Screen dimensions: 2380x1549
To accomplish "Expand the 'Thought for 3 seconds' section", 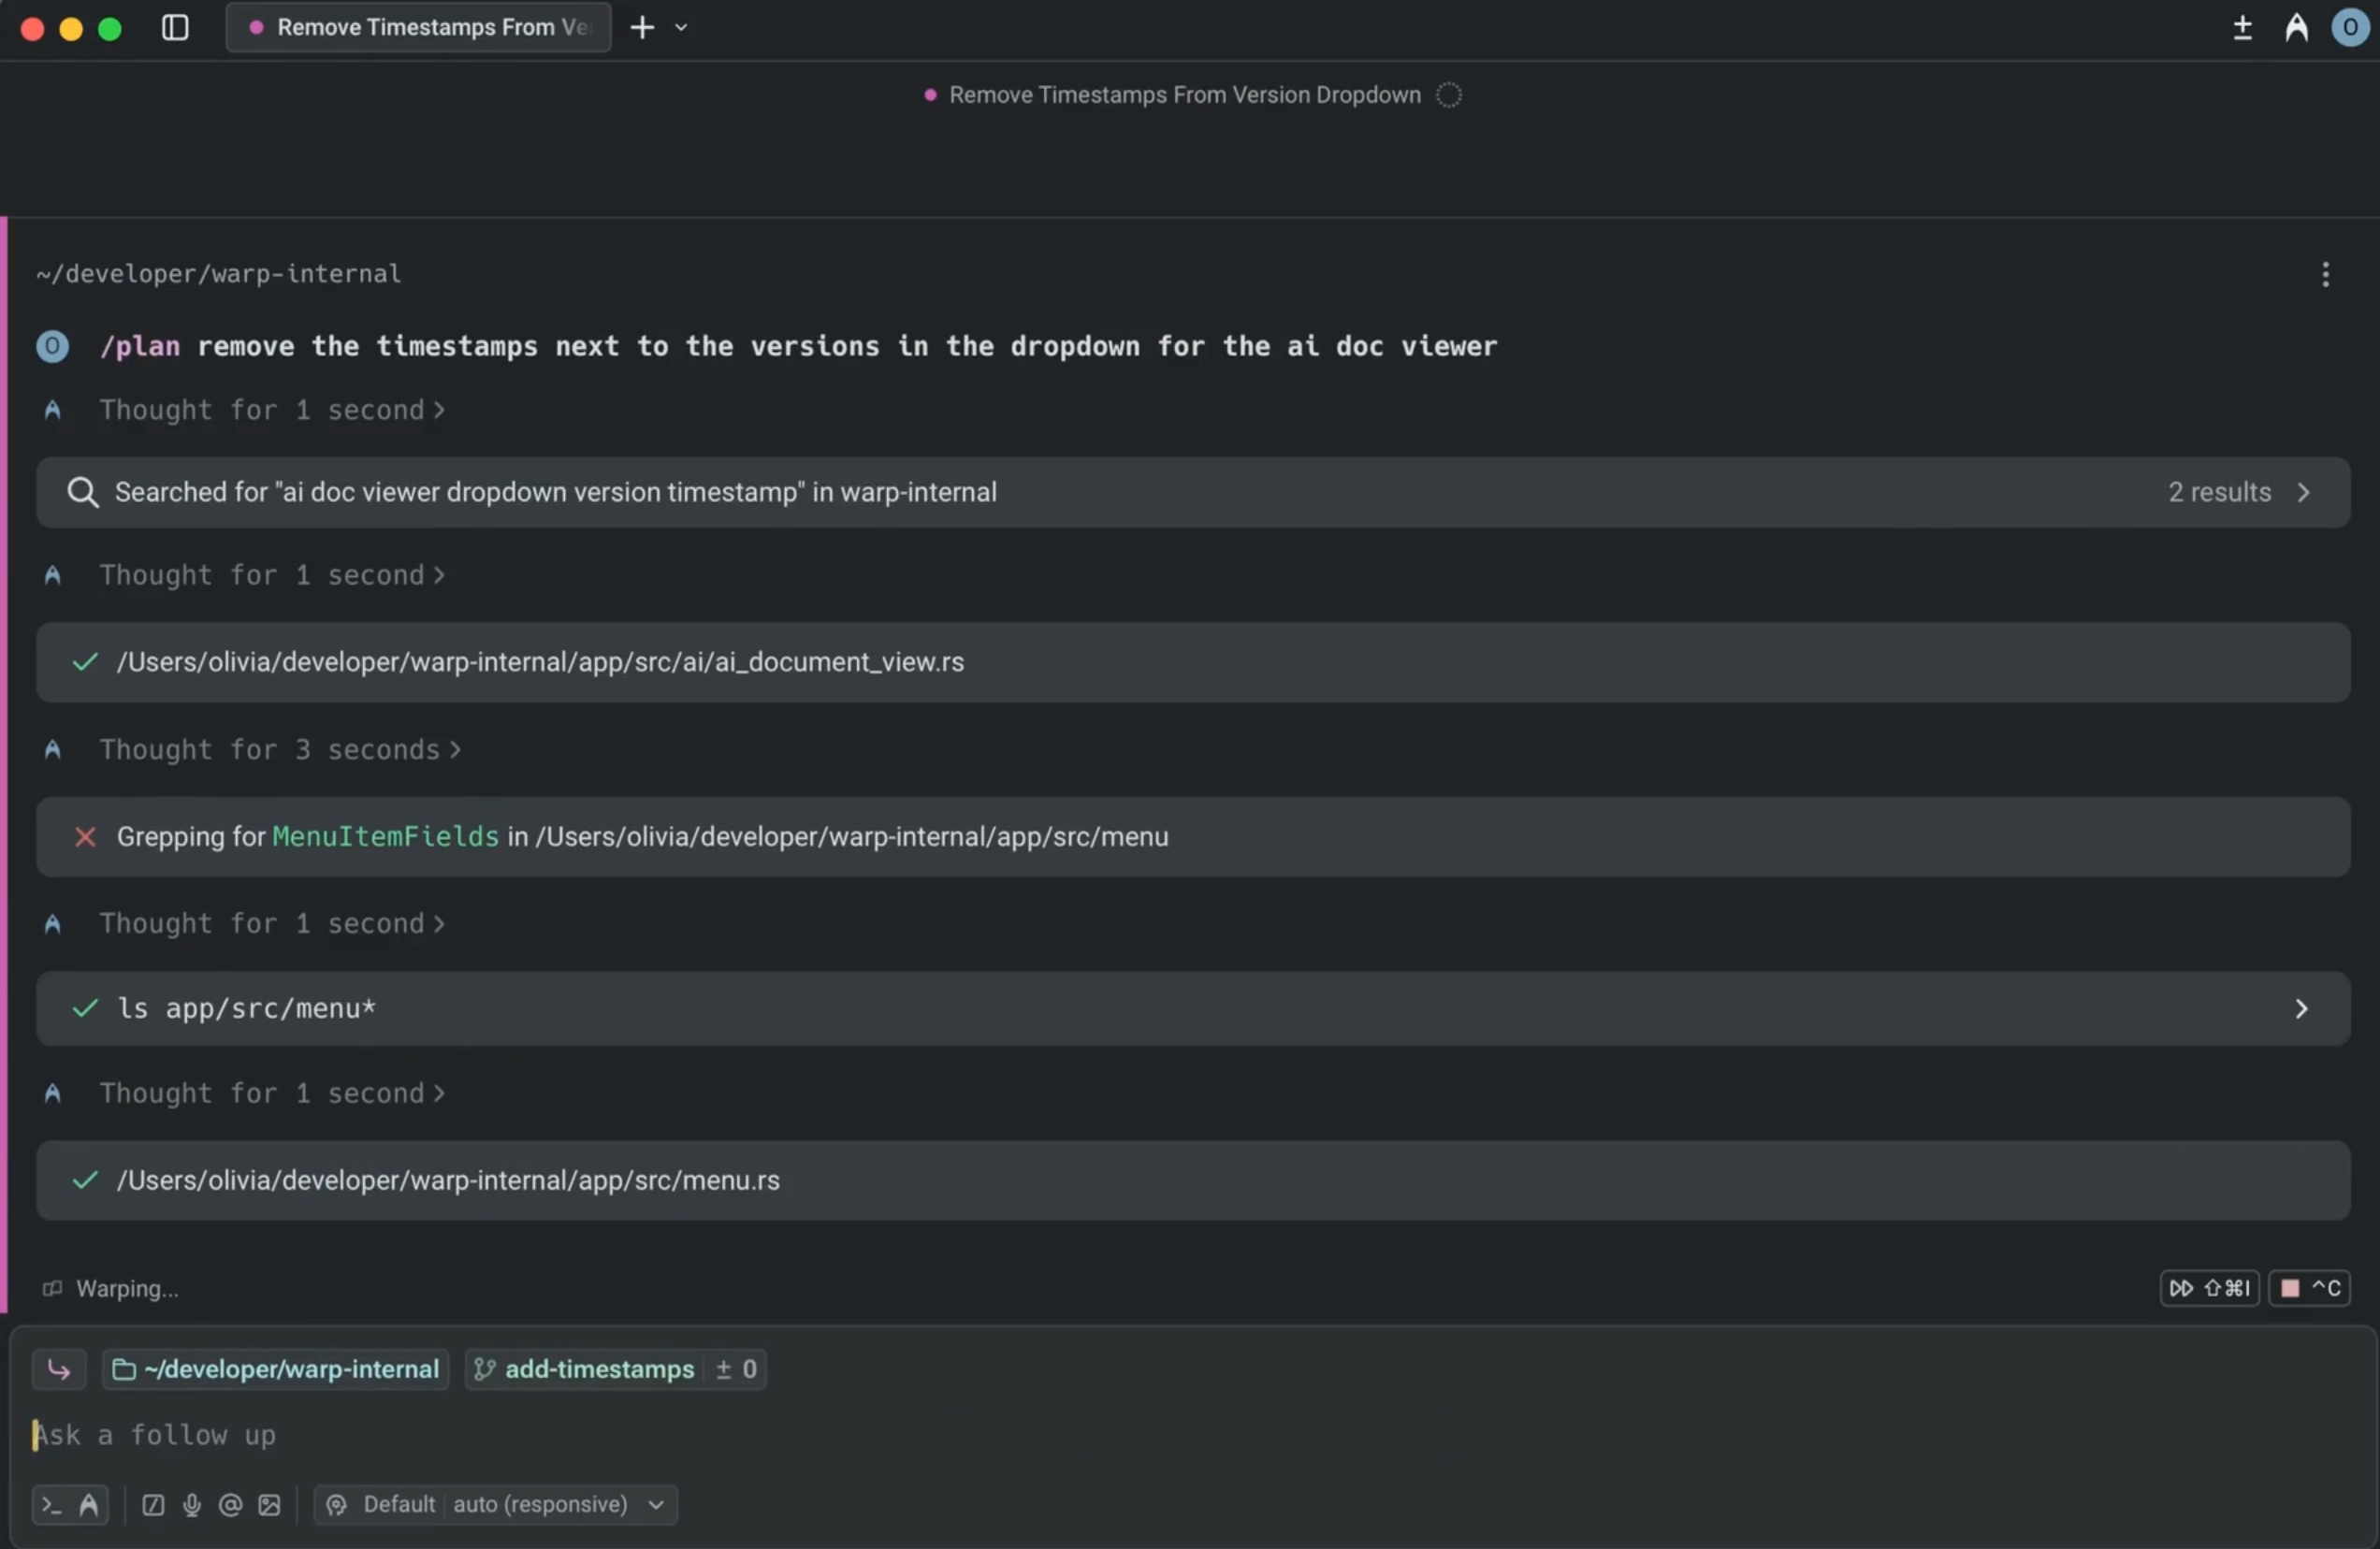I will point(280,750).
